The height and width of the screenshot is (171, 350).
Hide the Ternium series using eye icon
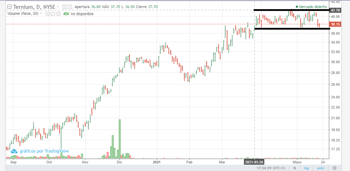click(x=64, y=7)
